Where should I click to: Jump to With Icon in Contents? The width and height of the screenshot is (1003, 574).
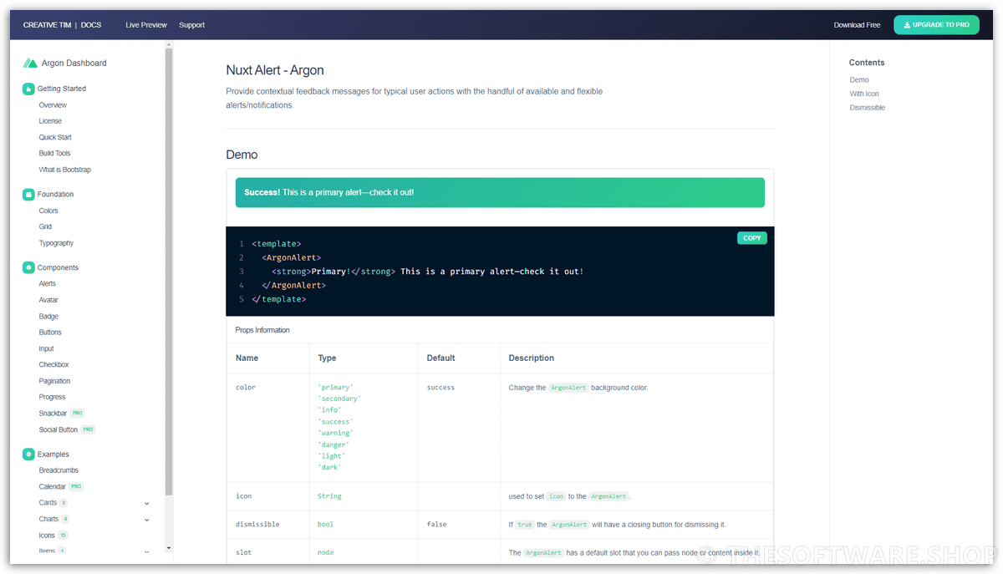864,94
